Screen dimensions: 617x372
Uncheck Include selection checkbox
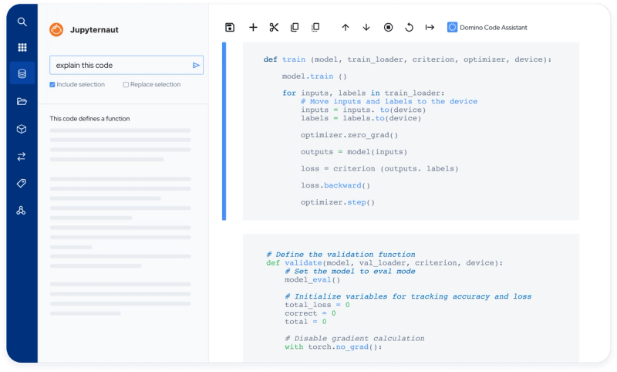(52, 85)
